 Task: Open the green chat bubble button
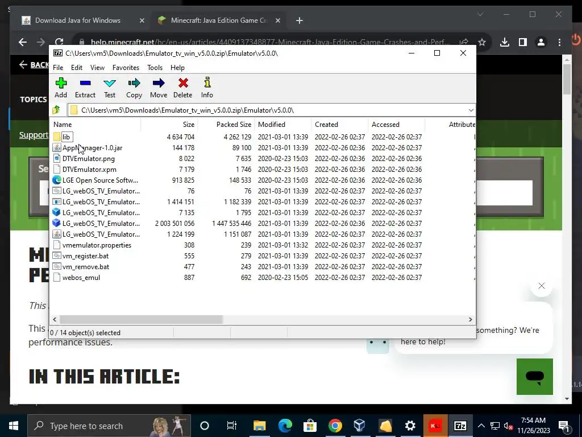point(534,377)
